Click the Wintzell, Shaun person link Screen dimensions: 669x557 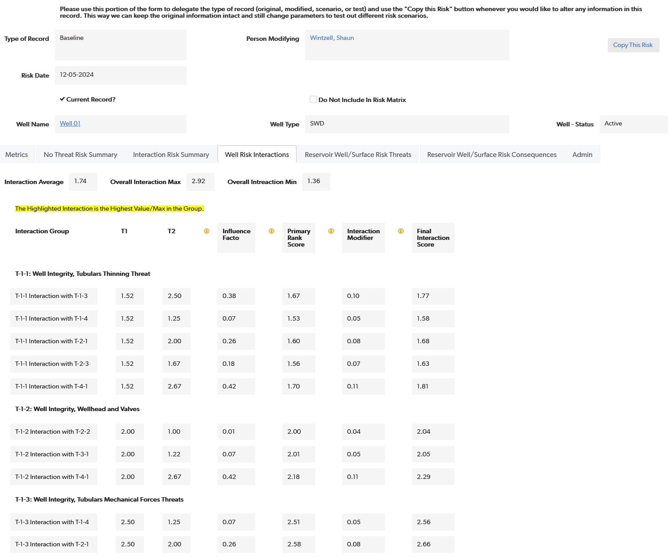coord(332,38)
